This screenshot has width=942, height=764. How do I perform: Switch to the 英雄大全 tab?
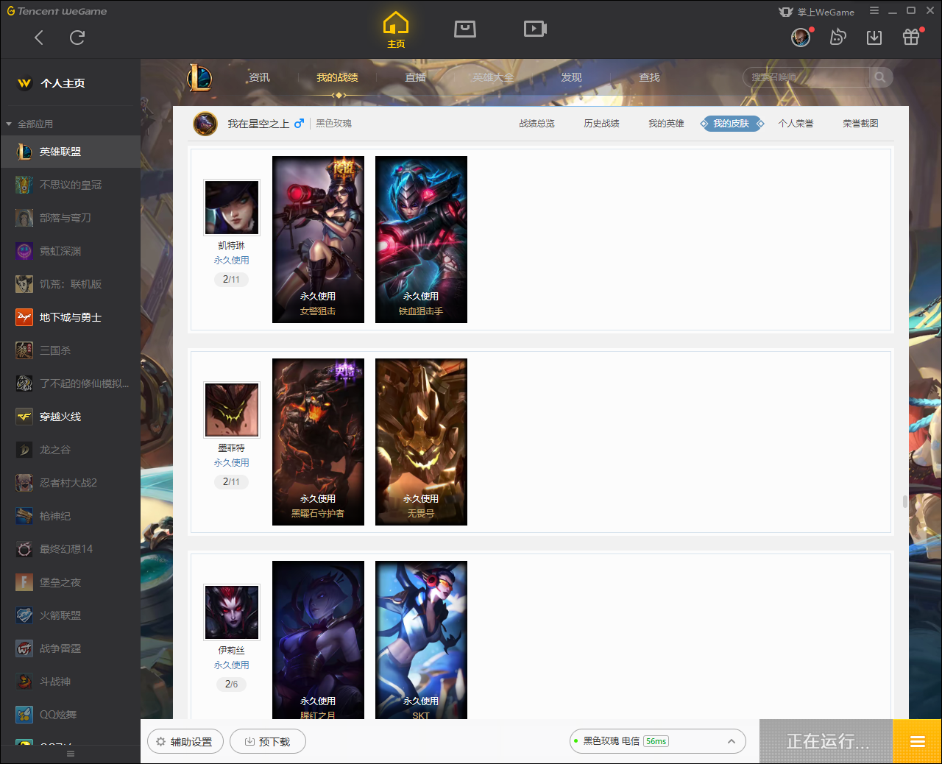click(x=493, y=77)
